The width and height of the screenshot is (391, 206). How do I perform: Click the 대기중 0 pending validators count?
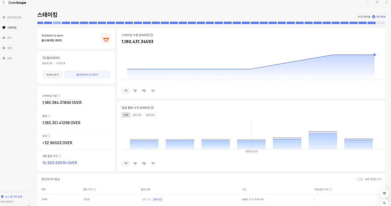(61, 63)
